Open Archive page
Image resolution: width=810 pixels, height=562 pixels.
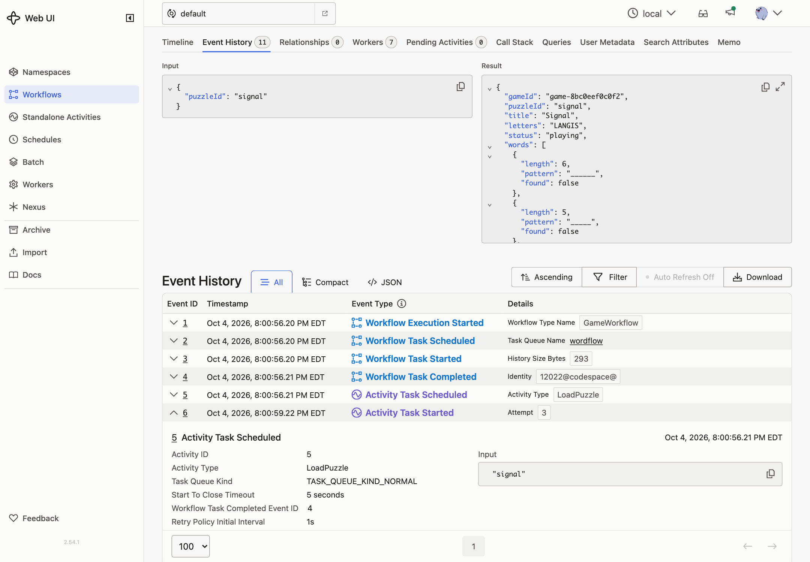(x=72, y=230)
